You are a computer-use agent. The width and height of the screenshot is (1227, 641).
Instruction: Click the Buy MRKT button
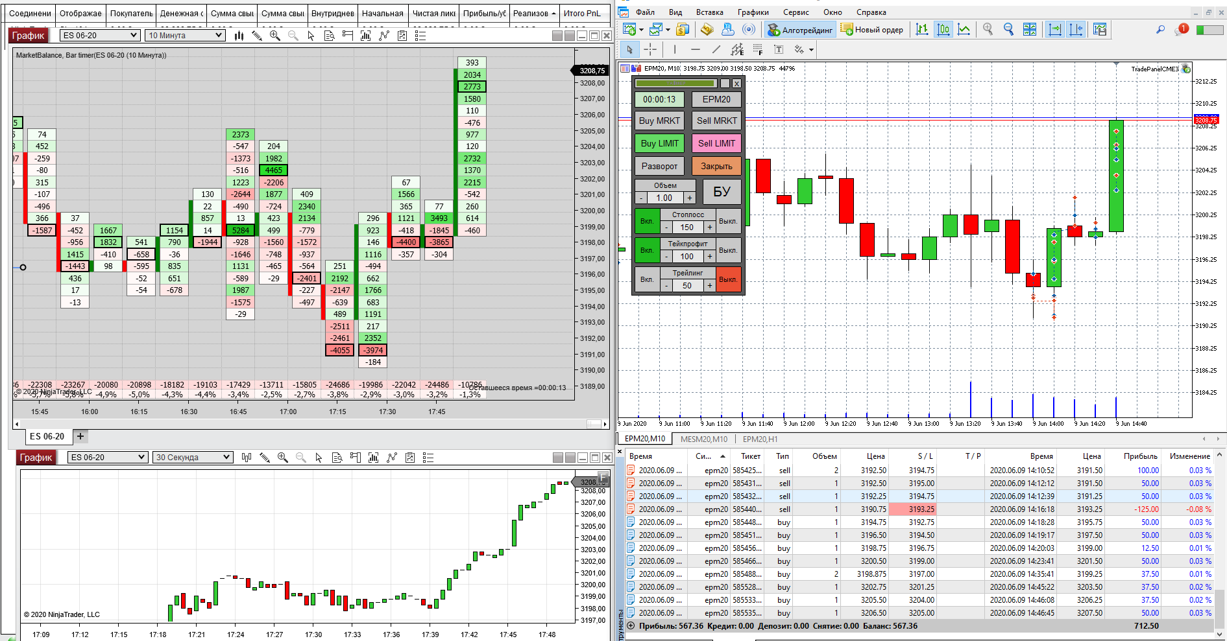659,121
